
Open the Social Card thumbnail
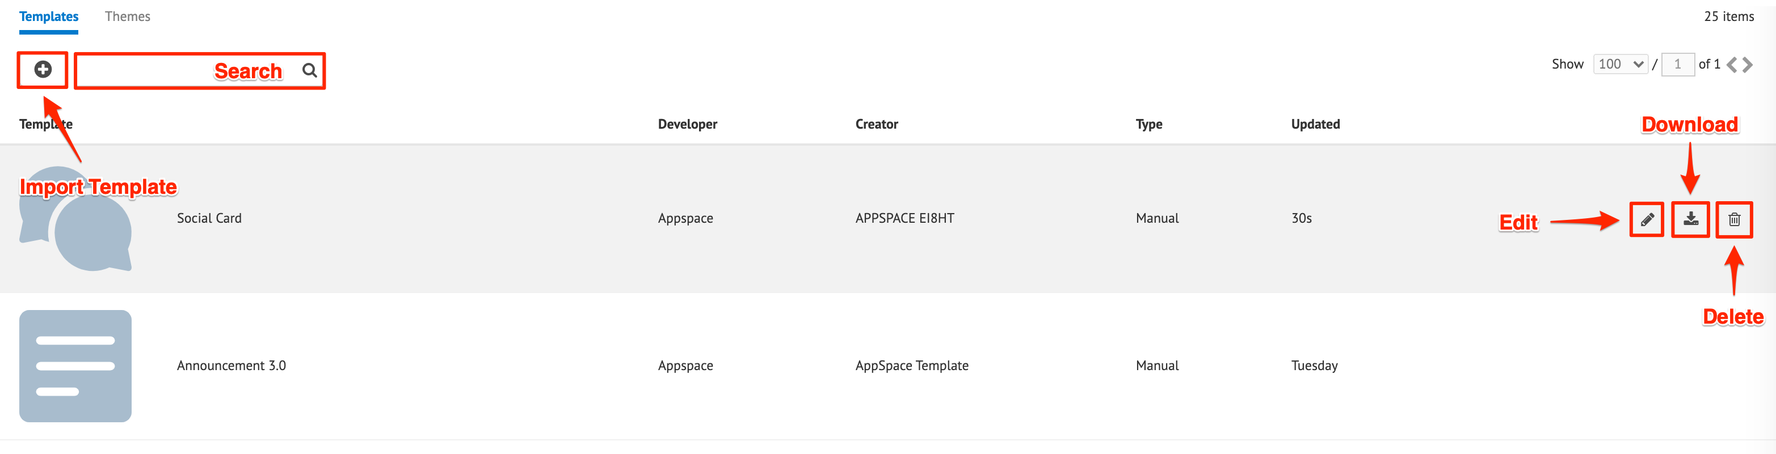point(76,218)
